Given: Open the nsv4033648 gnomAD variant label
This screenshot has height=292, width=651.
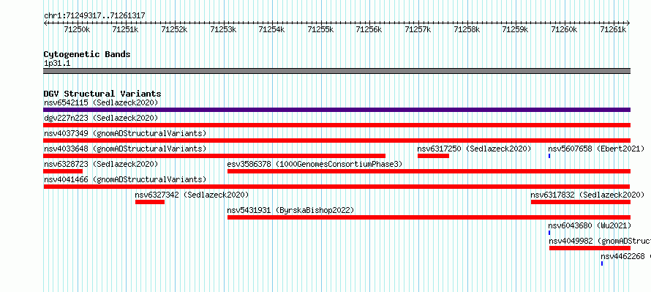Looking at the screenshot, I should coord(125,149).
